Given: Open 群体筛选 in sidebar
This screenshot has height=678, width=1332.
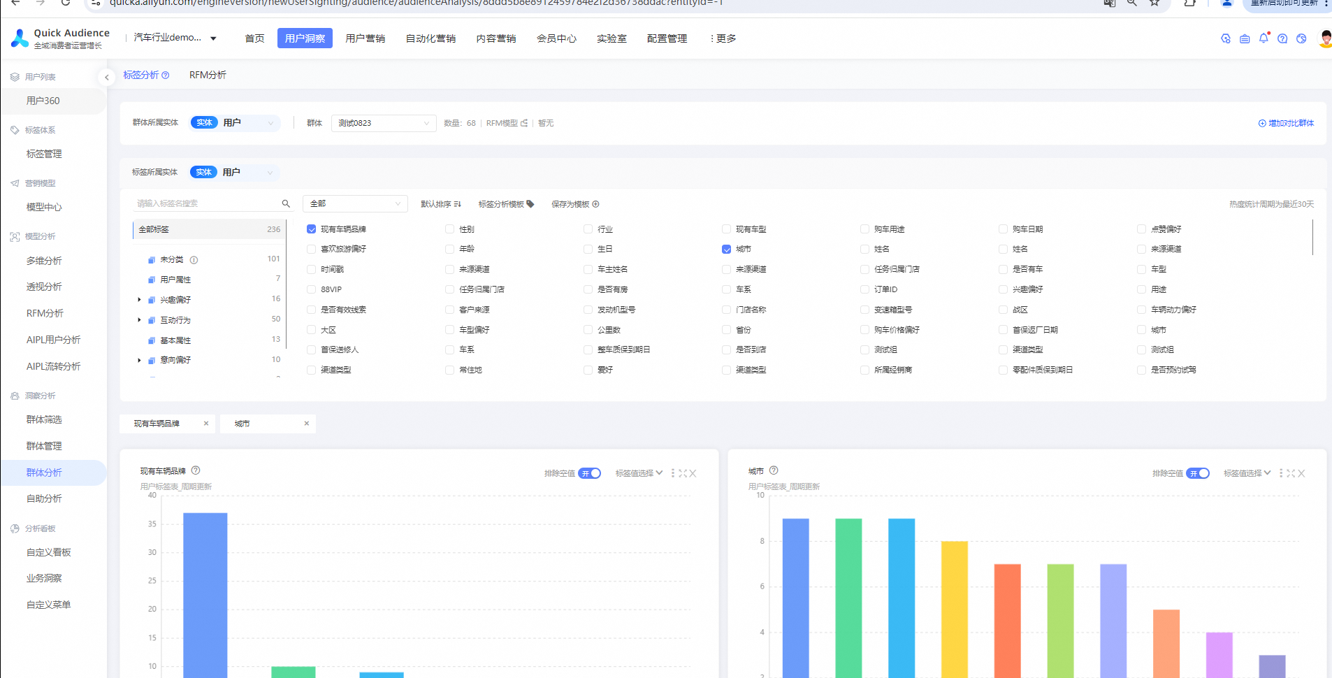Looking at the screenshot, I should pos(44,419).
